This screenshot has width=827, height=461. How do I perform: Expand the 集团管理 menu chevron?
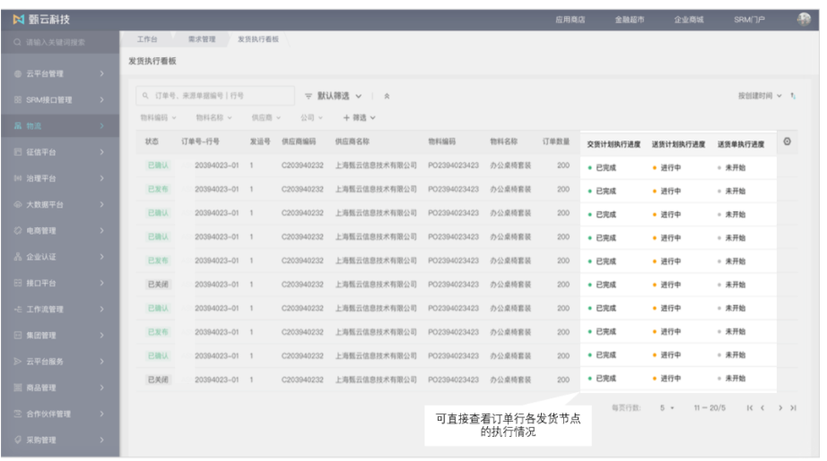(101, 335)
